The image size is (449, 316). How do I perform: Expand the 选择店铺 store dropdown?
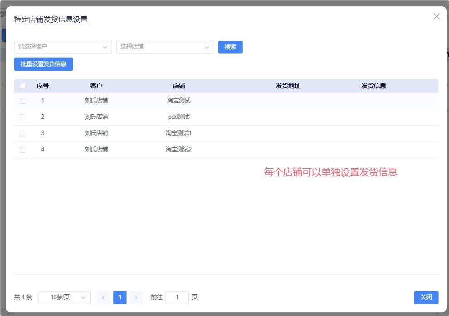(x=165, y=47)
